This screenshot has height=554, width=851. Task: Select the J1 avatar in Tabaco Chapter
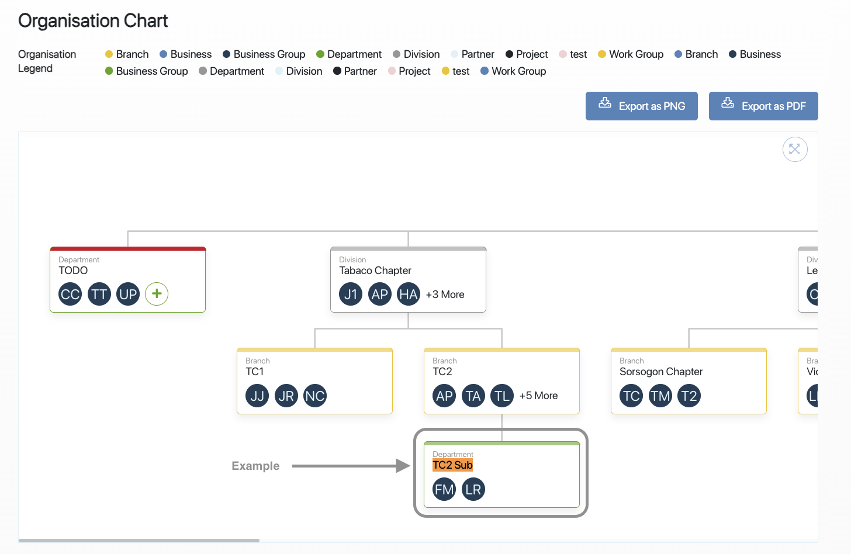[351, 294]
